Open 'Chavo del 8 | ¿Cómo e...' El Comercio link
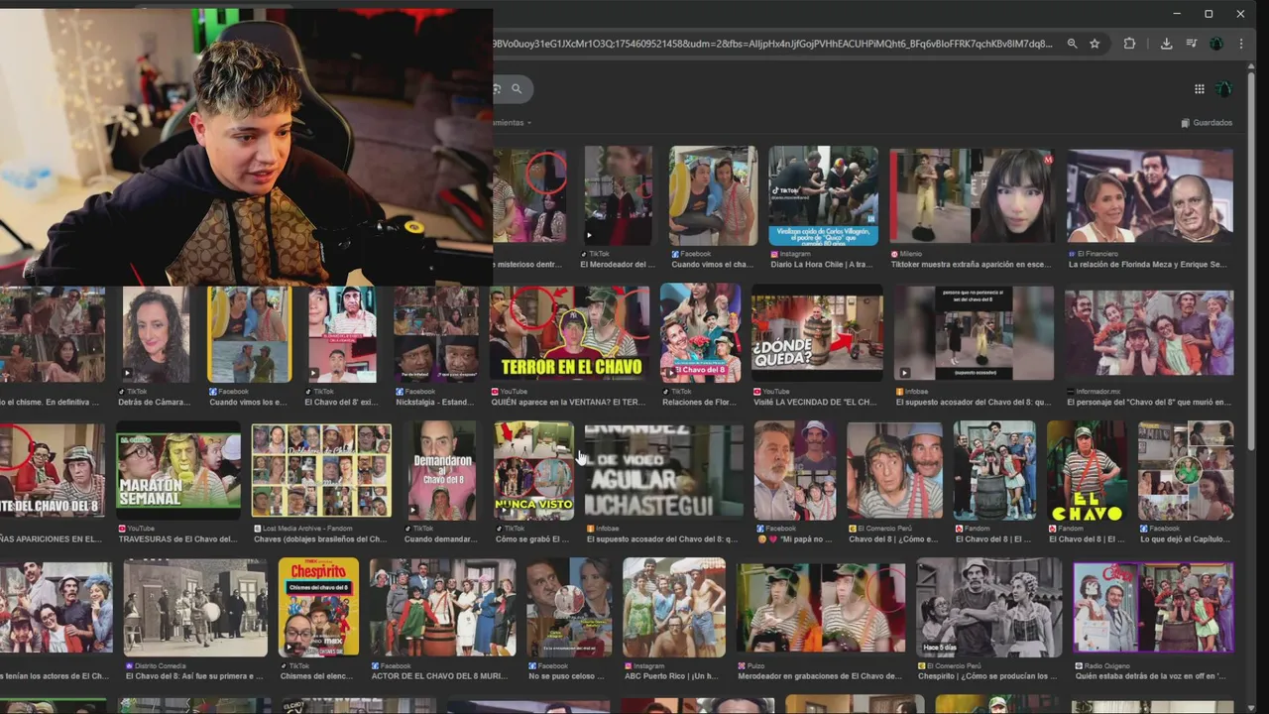1269x714 pixels. (x=893, y=539)
